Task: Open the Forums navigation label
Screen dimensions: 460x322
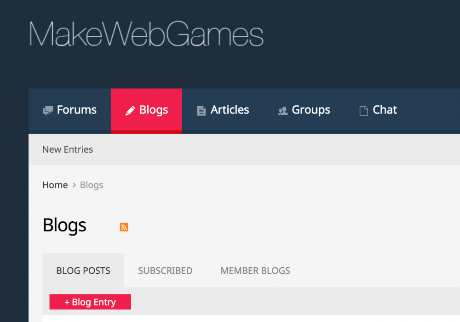Action: point(77,110)
